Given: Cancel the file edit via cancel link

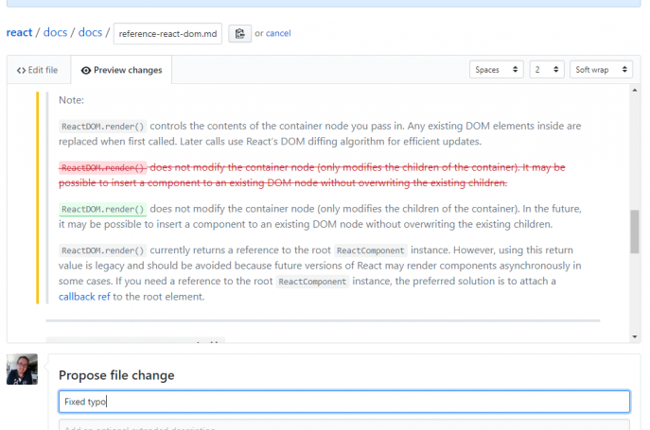Looking at the screenshot, I should point(278,33).
